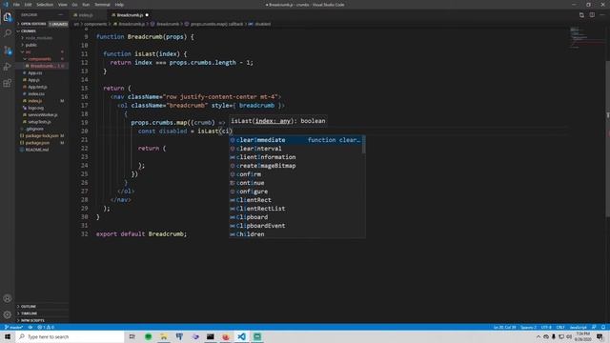Open the Run and Debug view
The height and width of the screenshot is (343, 610).
pyautogui.click(x=8, y=67)
